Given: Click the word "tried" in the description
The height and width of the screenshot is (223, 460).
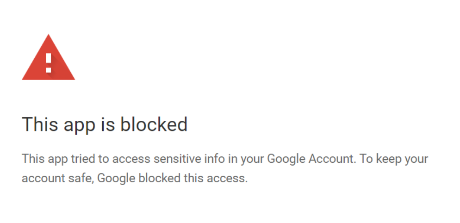Looking at the screenshot, I should coord(83,159).
